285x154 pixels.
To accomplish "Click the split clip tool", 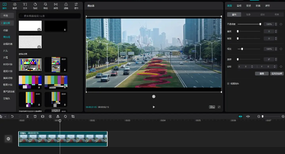I will [x=27, y=116].
